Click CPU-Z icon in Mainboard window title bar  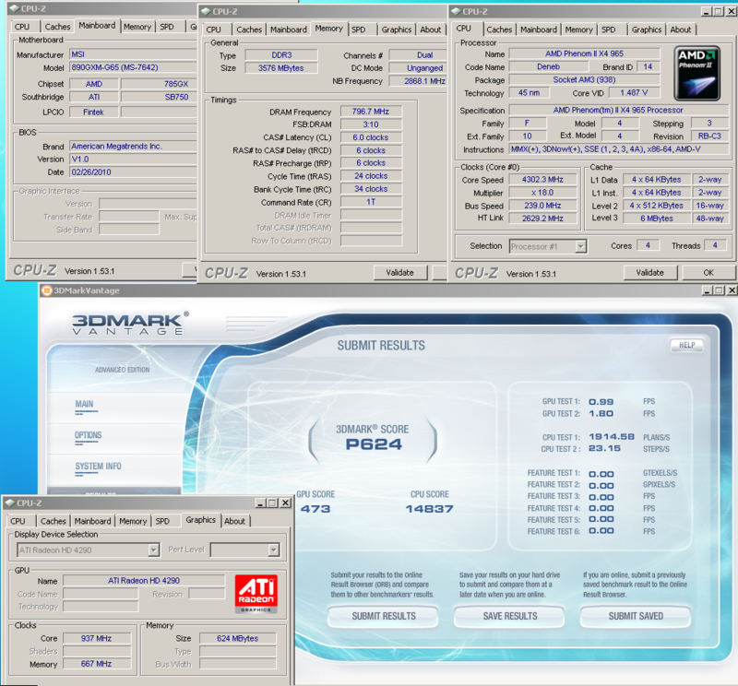pyautogui.click(x=16, y=8)
